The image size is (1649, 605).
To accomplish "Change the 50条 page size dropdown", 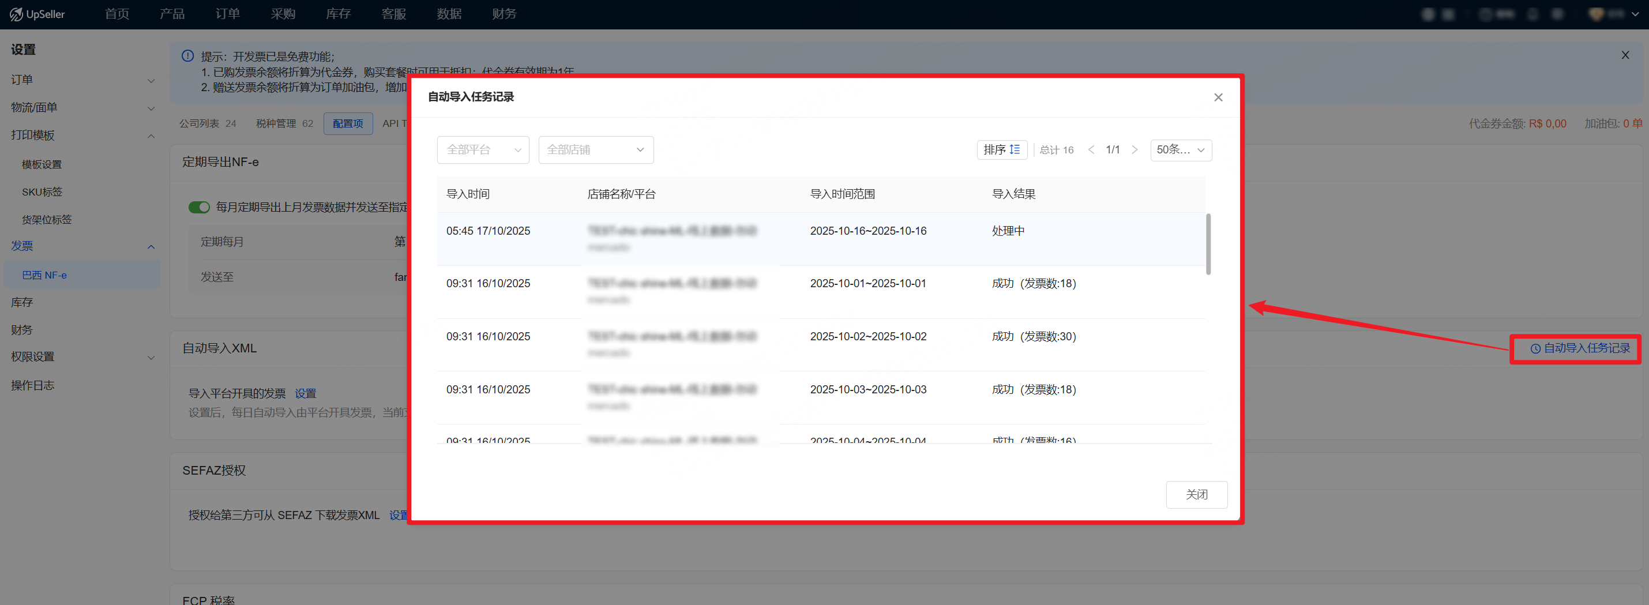I will (x=1180, y=150).
